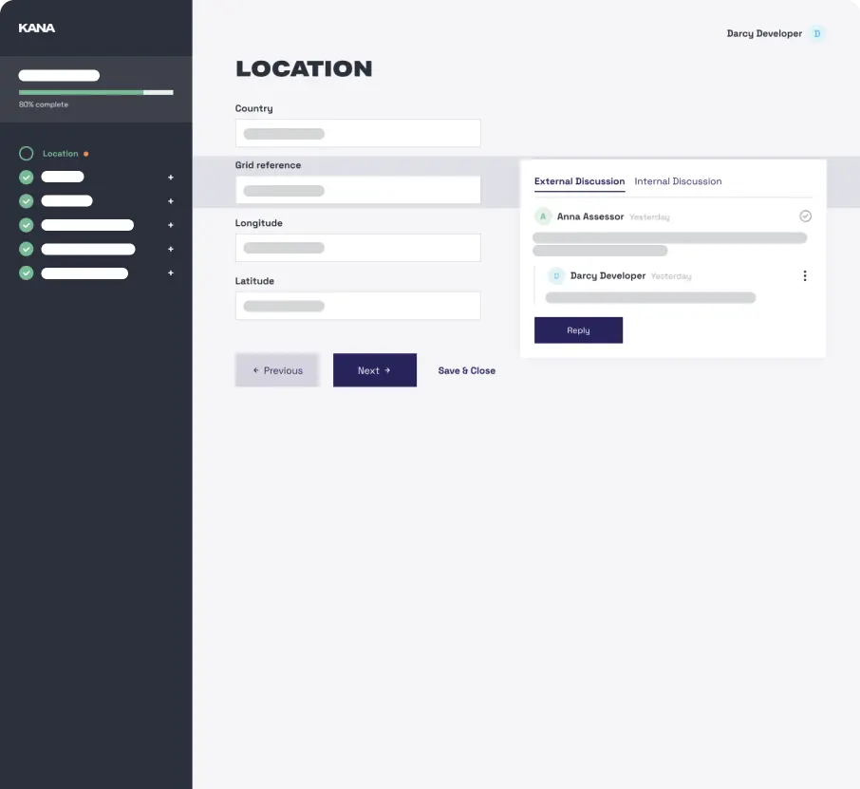860x789 pixels.
Task: Click the "D" avatar in the discussion reply
Action: click(x=556, y=276)
